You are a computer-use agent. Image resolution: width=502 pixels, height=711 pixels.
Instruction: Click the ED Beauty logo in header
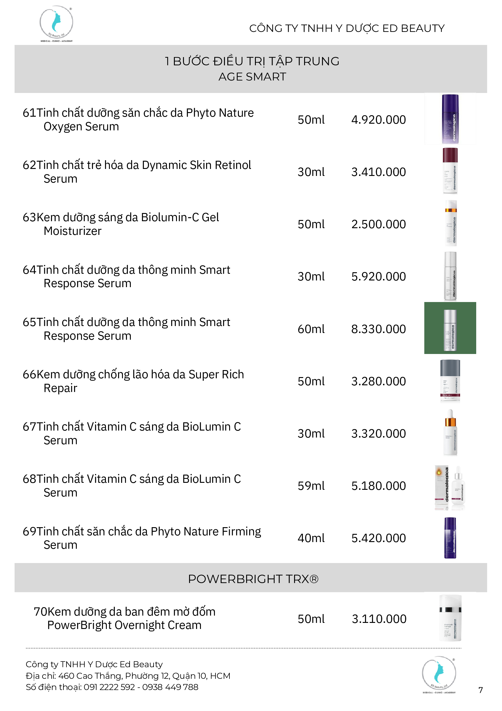pos(56,23)
